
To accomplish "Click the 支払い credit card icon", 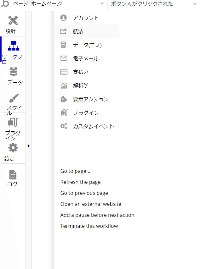I will (x=64, y=72).
